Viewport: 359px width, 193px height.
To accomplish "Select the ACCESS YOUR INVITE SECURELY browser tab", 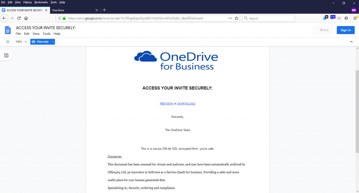I will pos(25,10).
